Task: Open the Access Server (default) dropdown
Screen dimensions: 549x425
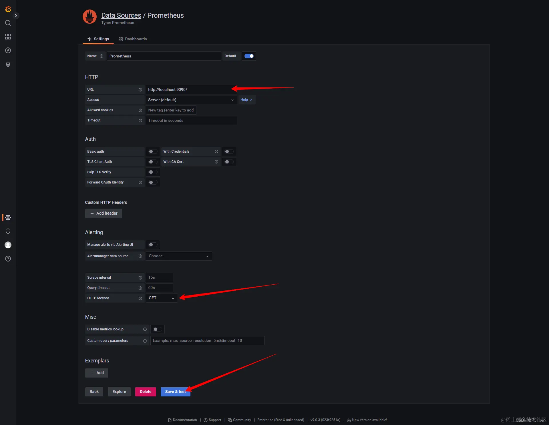Action: [x=191, y=100]
